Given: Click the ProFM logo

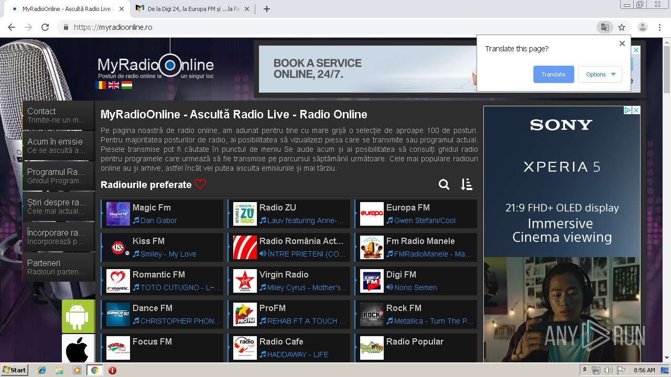Looking at the screenshot, I should pyautogui.click(x=245, y=314).
